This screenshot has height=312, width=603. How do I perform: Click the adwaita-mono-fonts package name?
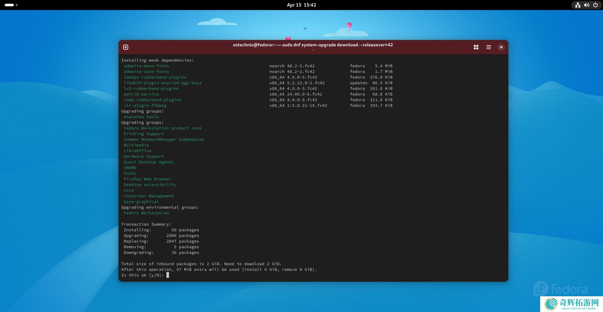point(146,66)
